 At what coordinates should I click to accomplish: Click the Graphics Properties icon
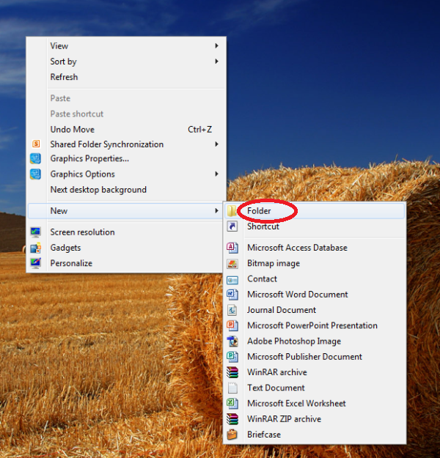(x=36, y=158)
